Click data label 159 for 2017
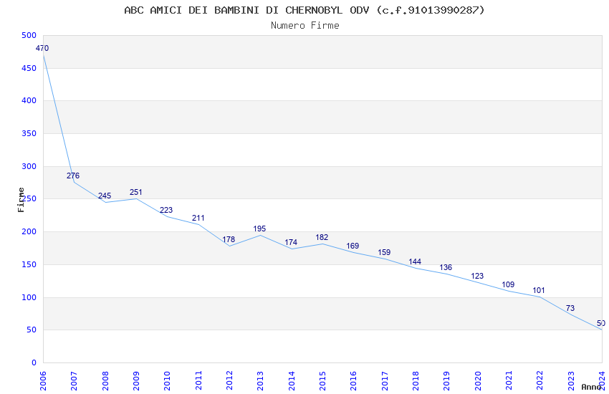Screen dimensions: 609x394 coord(384,252)
